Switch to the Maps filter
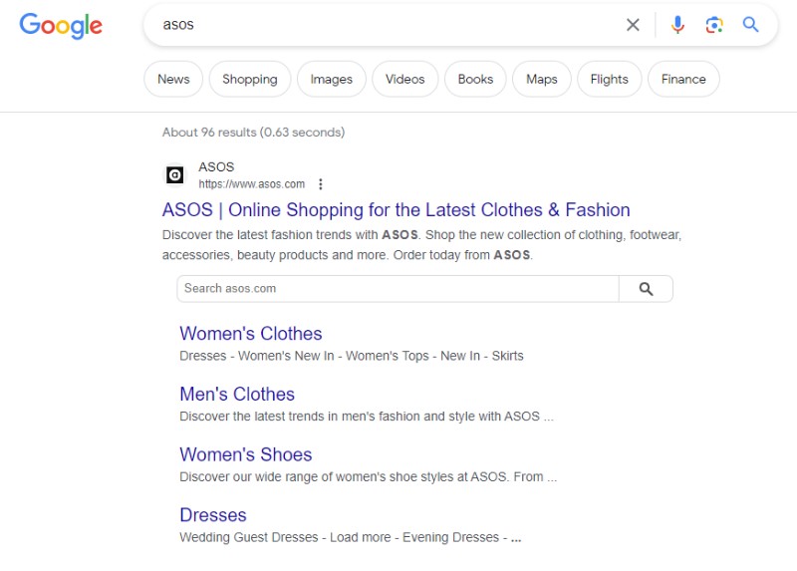797x571 pixels. [x=542, y=80]
